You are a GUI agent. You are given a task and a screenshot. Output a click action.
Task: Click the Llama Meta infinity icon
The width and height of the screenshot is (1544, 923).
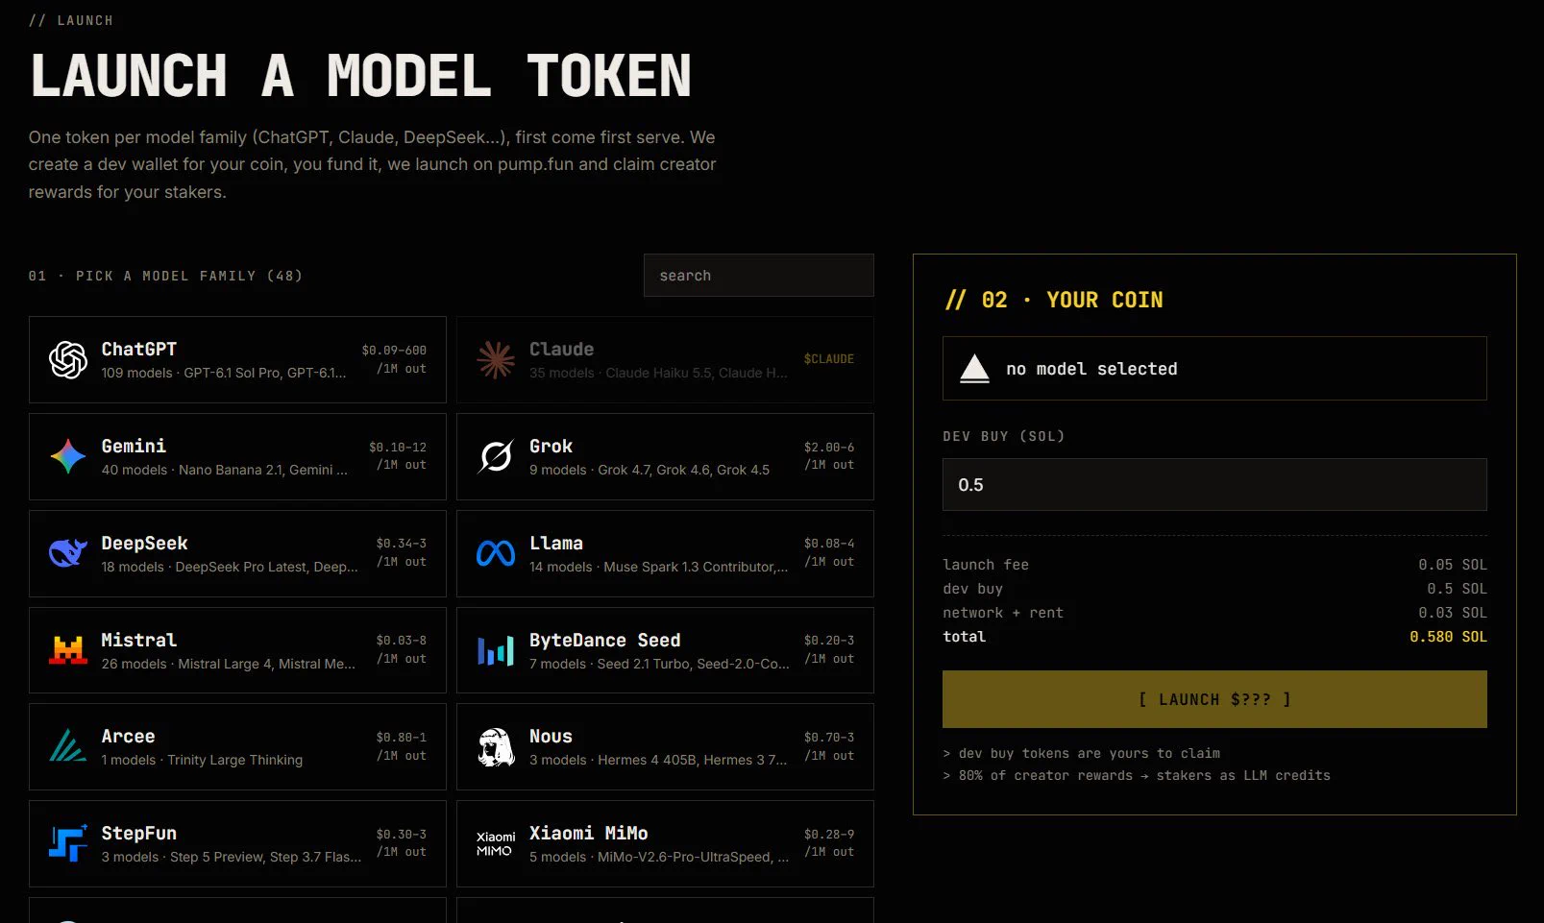[496, 554]
